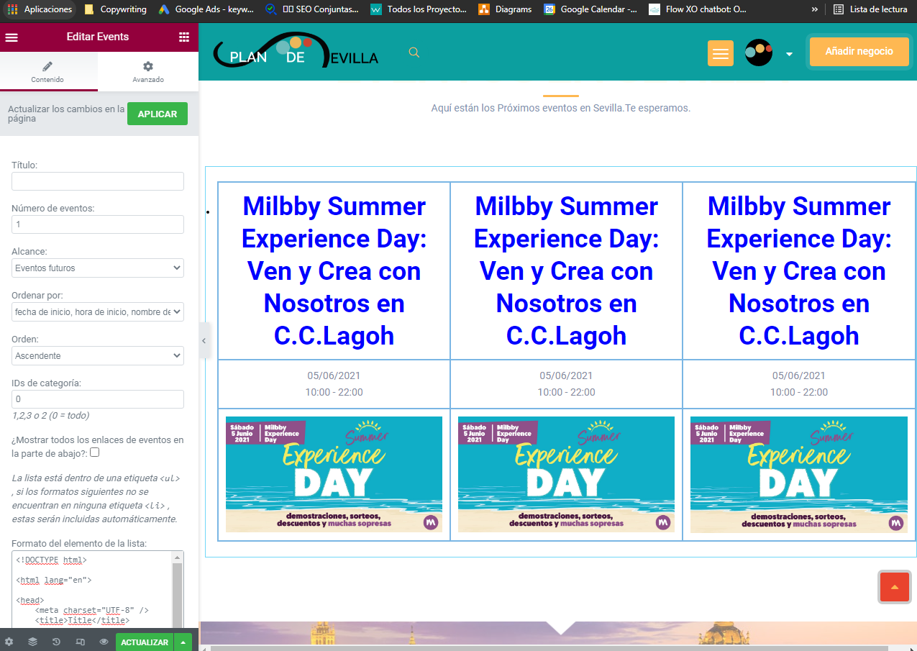Open the Google Calendar bookmark
This screenshot has width=917, height=651.
tap(590, 9)
